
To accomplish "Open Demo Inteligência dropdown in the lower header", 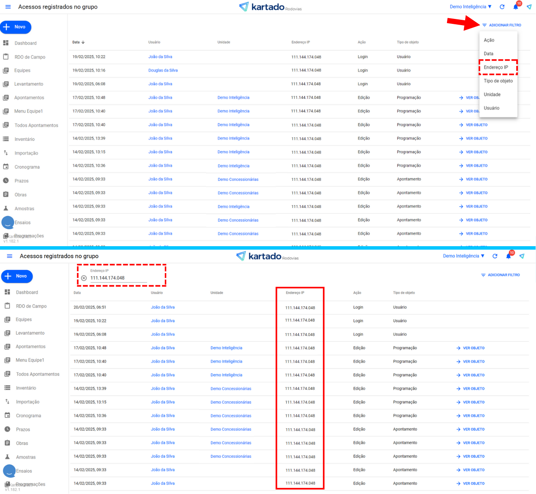I will point(463,256).
